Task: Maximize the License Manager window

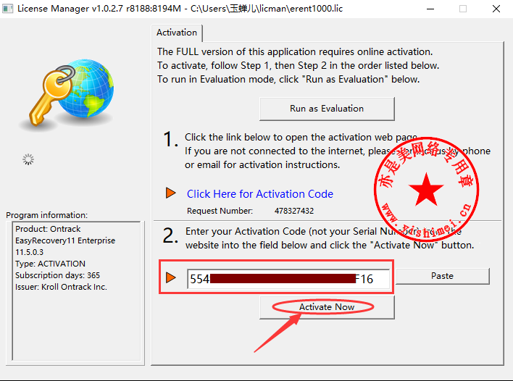Action: tap(463, 9)
